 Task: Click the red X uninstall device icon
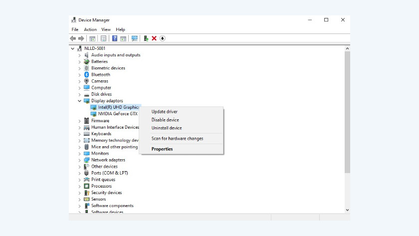(154, 38)
